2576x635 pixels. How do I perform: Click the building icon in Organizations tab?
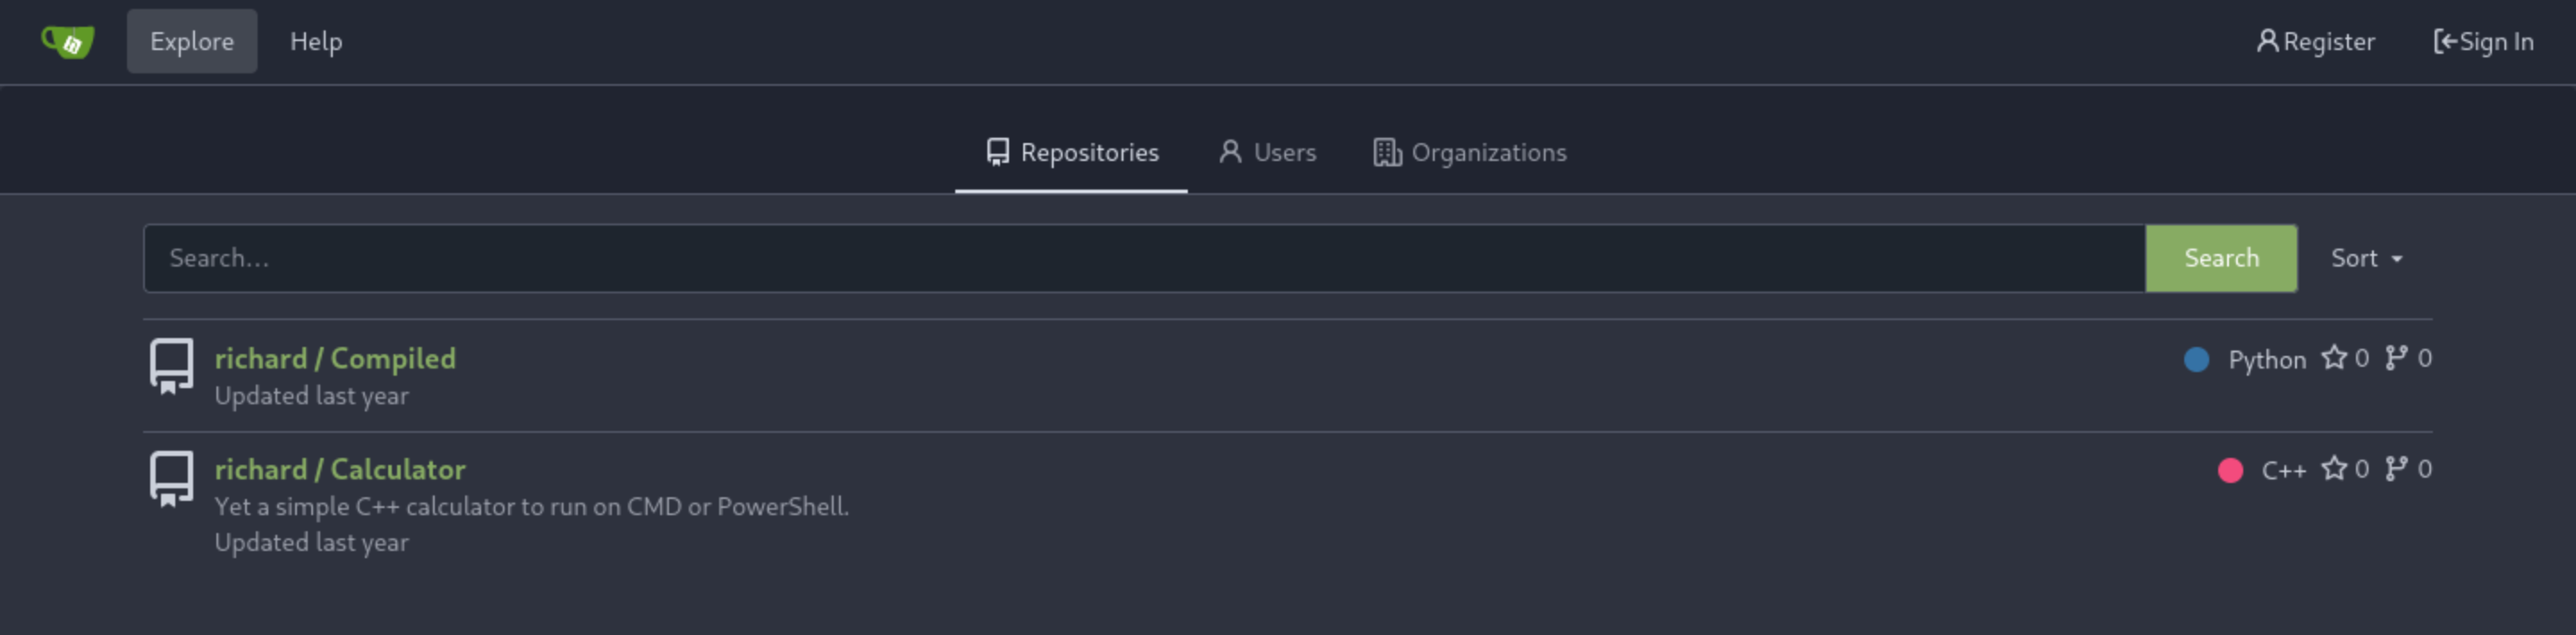(1387, 152)
